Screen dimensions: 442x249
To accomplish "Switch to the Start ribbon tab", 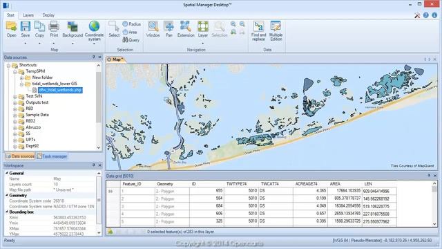I will tap(10, 15).
